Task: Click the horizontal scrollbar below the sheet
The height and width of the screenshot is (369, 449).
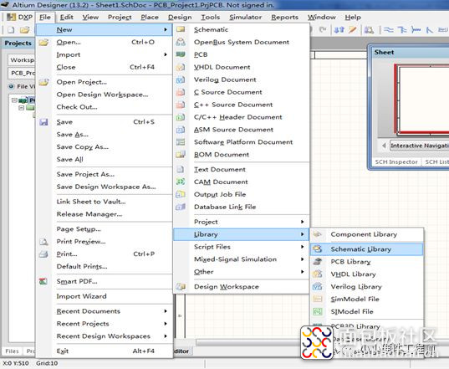Action: pos(247,342)
